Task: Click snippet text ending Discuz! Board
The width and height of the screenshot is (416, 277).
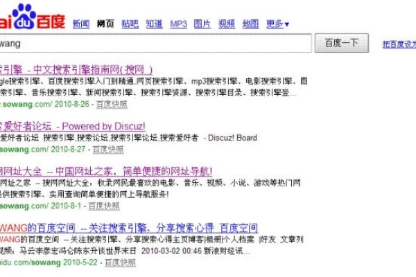Action: (x=128, y=138)
